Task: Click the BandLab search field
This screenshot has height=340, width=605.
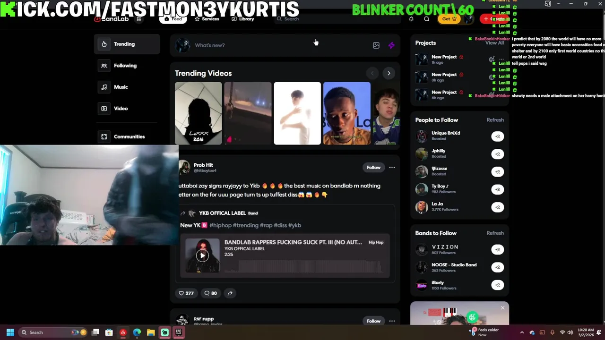Action: (x=337, y=19)
